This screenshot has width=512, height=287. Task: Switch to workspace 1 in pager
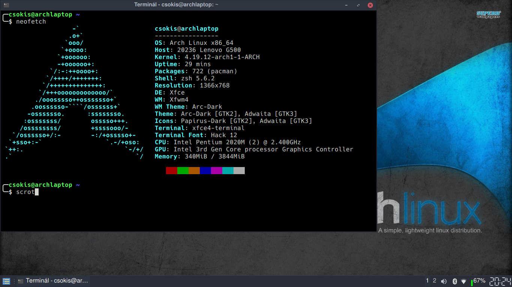point(427,281)
